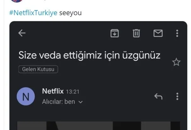Click the Gelen Kutusu label
Image resolution: width=191 pixels, height=130 pixels.
tap(38, 69)
